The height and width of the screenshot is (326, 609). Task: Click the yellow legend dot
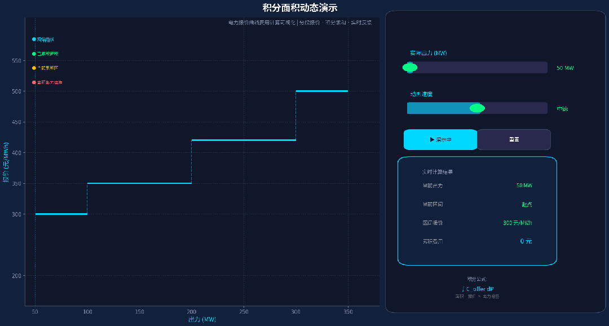point(34,68)
